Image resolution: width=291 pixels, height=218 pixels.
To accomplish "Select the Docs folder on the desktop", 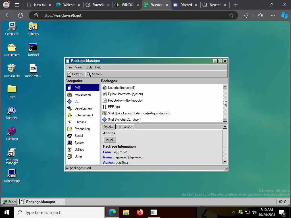I will tap(12, 92).
